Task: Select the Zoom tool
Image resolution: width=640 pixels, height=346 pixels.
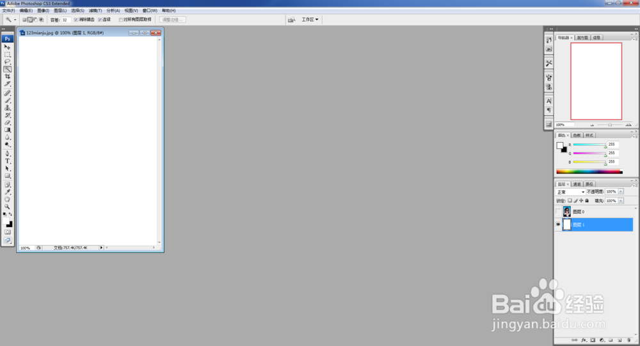Action: [x=7, y=207]
